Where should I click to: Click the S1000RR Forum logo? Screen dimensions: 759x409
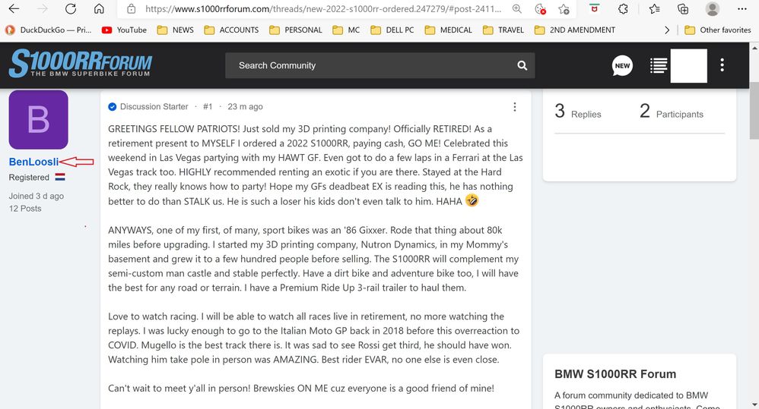click(81, 63)
